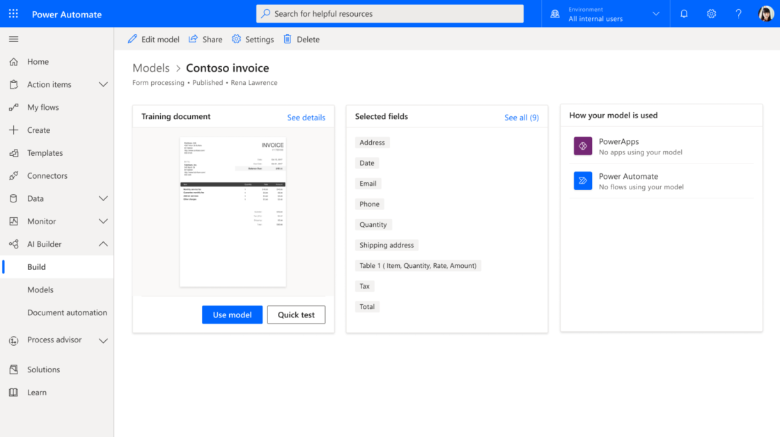The width and height of the screenshot is (780, 437).
Task: Click the help question mark icon
Action: click(738, 14)
